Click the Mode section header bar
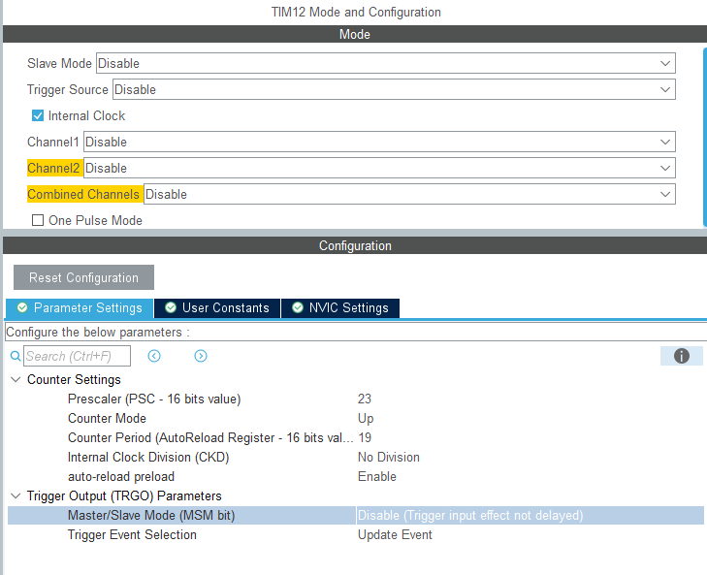 pyautogui.click(x=354, y=34)
